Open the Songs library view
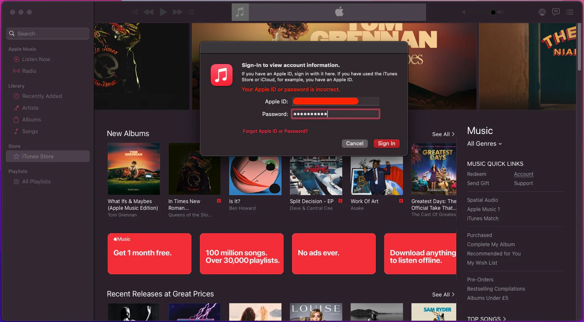584x322 pixels. coord(29,131)
